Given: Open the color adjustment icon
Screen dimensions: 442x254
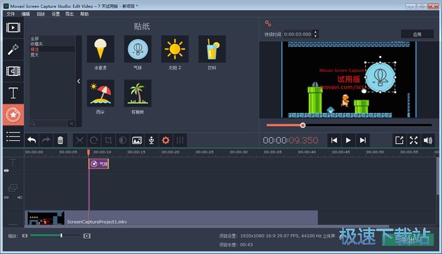Looking at the screenshot, I should tap(123, 140).
